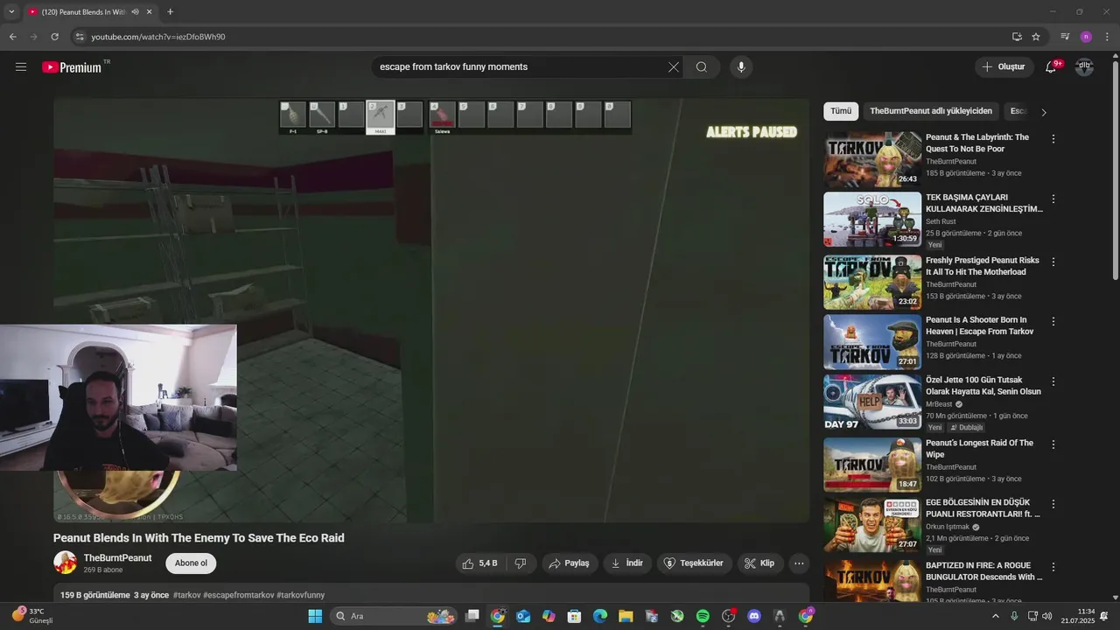Open taskbar volume speaker icon

coord(1047,616)
